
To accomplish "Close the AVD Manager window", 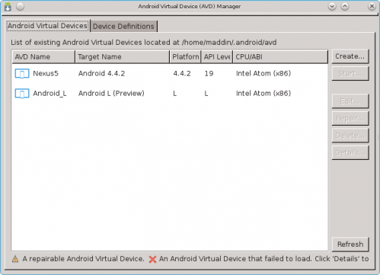I will [x=372, y=6].
